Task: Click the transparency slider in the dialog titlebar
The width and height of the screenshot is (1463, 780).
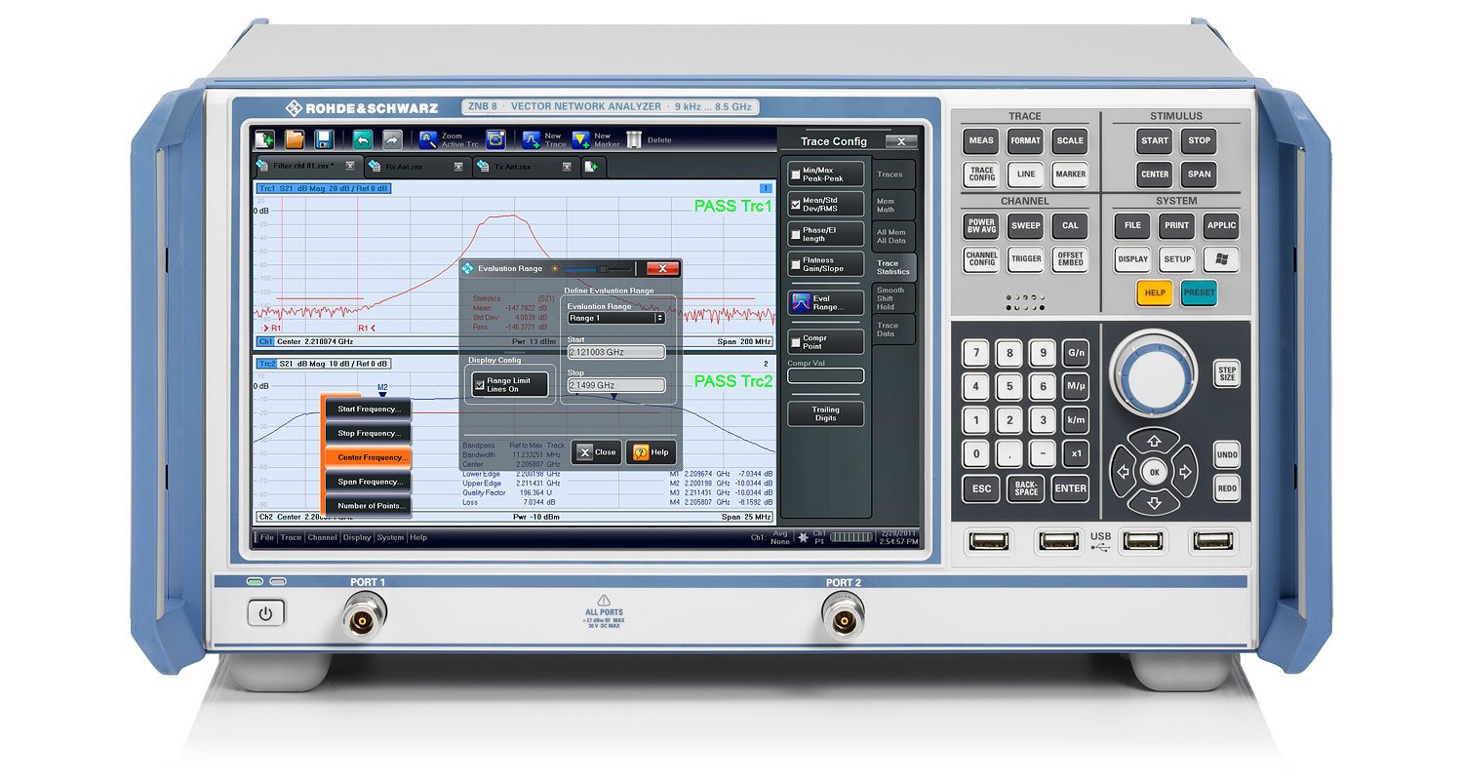Action: tap(602, 269)
